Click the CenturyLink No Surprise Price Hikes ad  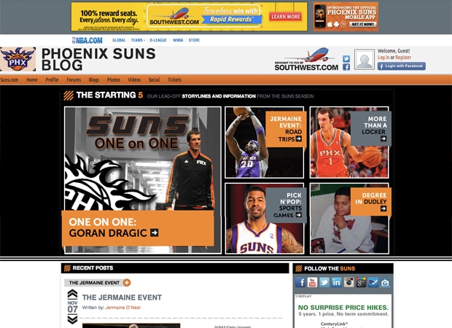click(x=343, y=311)
